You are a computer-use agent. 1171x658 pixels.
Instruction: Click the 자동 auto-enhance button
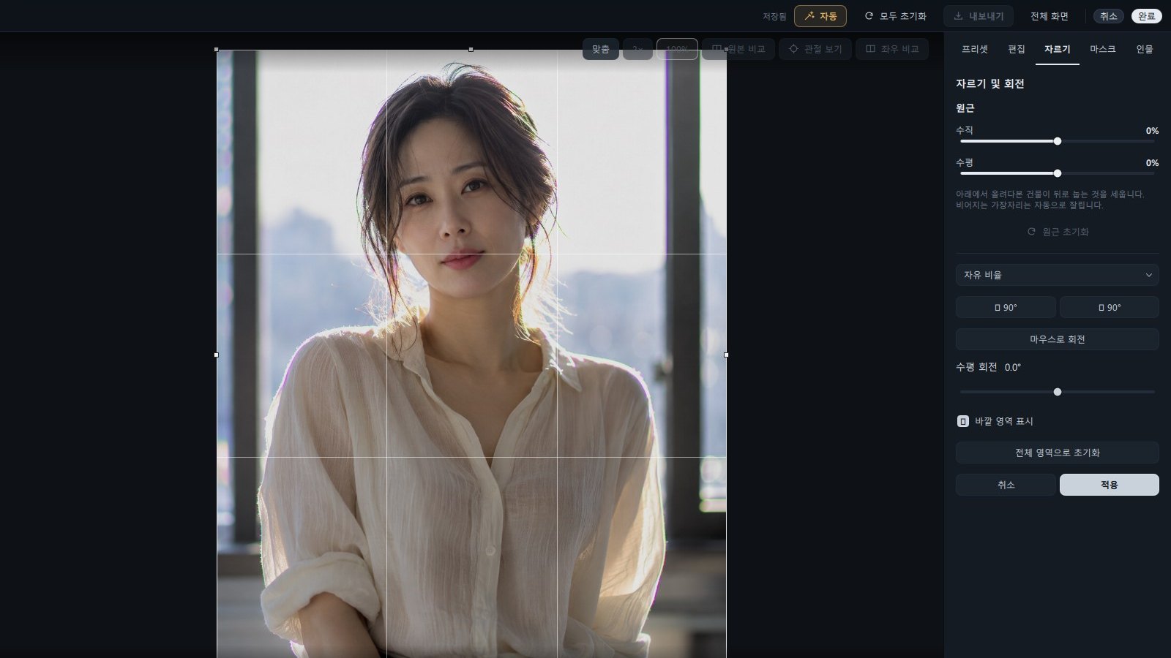coord(820,16)
